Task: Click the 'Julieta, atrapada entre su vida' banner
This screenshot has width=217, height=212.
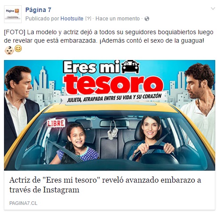Action: pyautogui.click(x=114, y=98)
